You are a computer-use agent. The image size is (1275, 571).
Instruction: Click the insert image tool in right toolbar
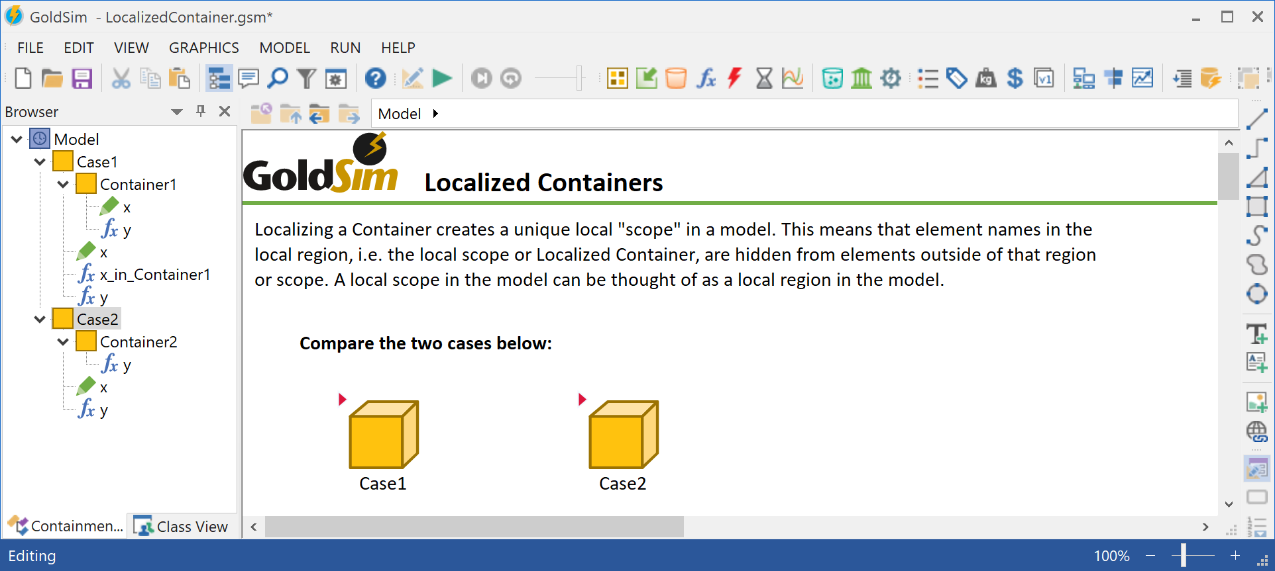tap(1256, 402)
